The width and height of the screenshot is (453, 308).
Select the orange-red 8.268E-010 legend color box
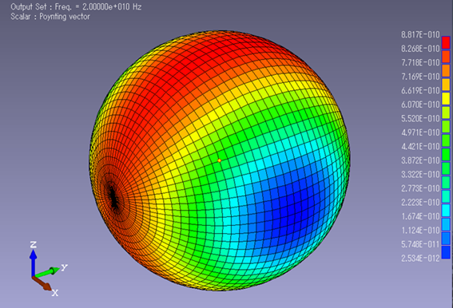446,57
